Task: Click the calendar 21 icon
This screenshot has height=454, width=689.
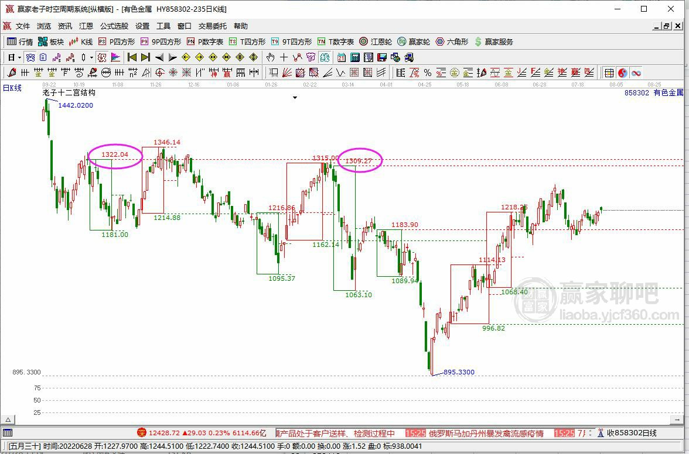Action: coord(342,57)
